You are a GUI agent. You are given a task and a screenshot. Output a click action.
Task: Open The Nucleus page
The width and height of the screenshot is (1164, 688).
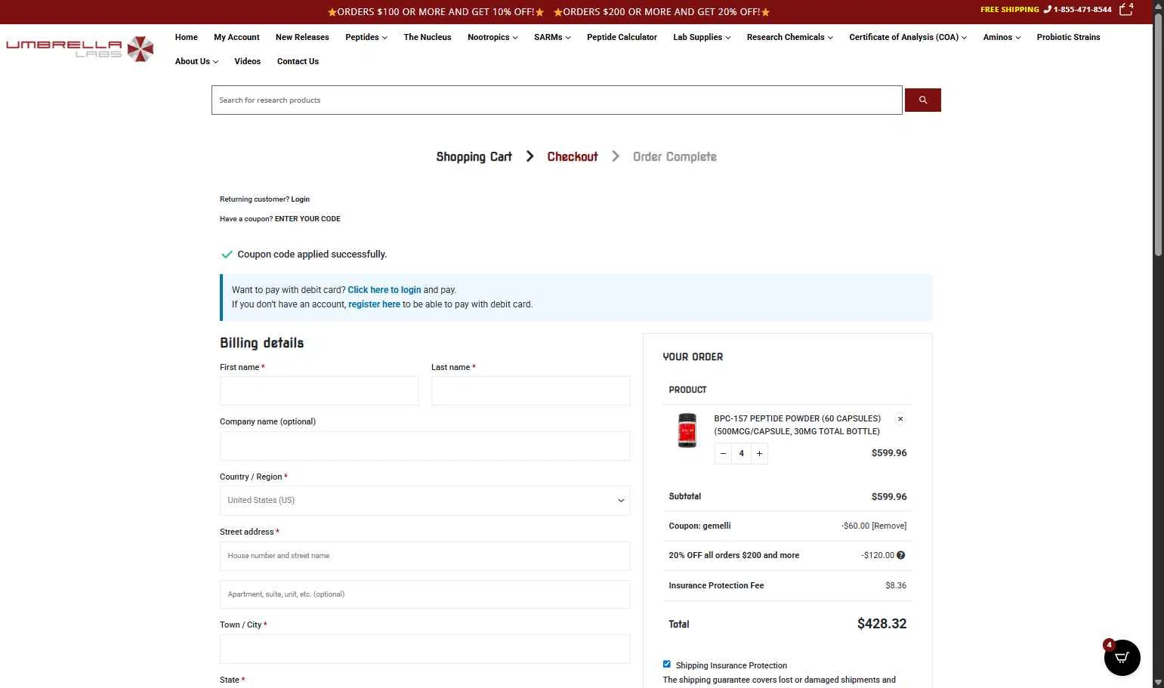tap(428, 37)
